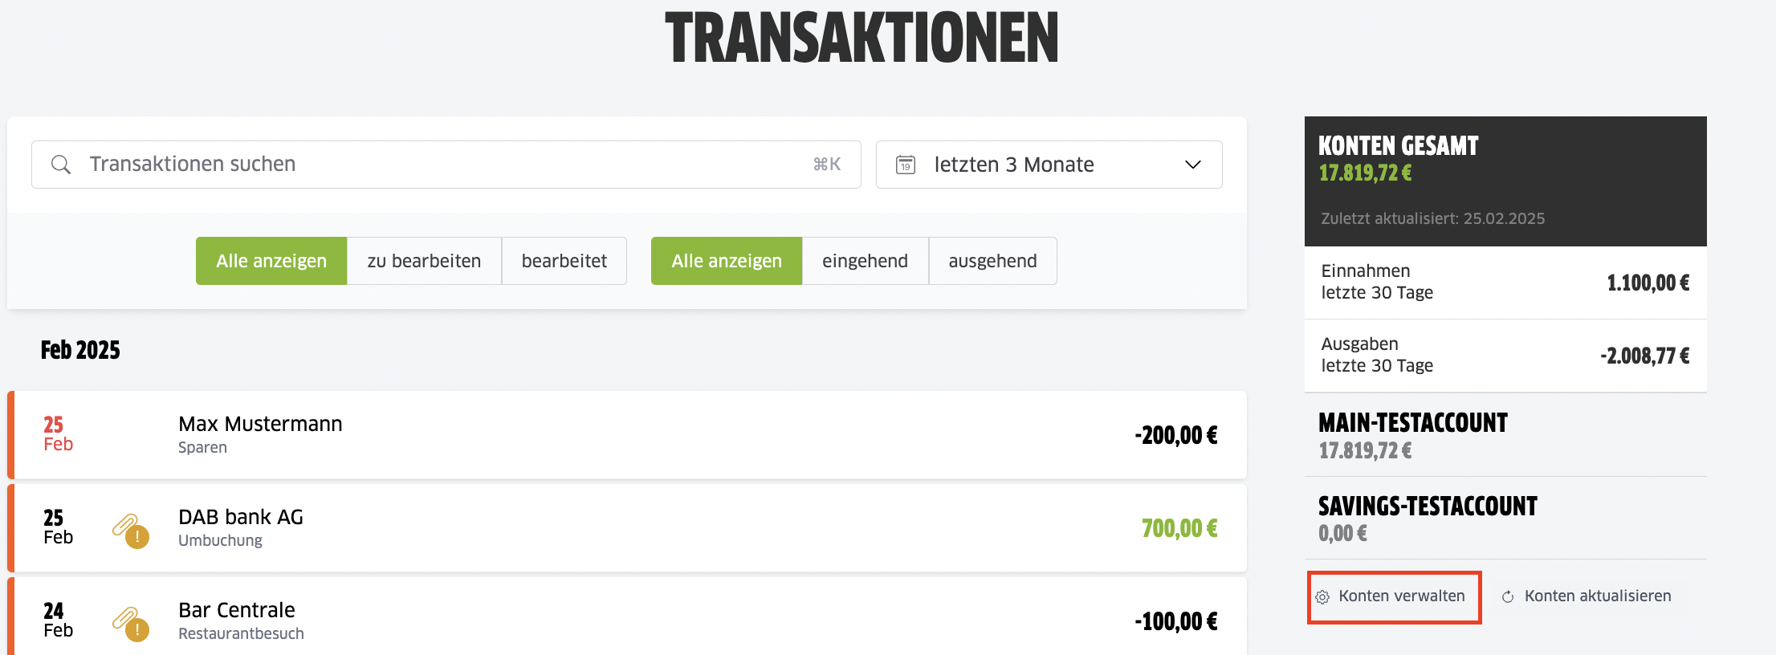
Task: Focus the 'Transaktionen suchen' search field
Action: [446, 165]
